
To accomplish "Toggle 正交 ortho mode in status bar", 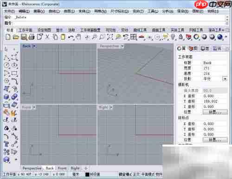I will (136, 174).
